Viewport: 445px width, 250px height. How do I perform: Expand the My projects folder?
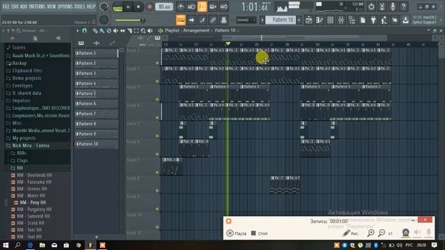point(24,138)
